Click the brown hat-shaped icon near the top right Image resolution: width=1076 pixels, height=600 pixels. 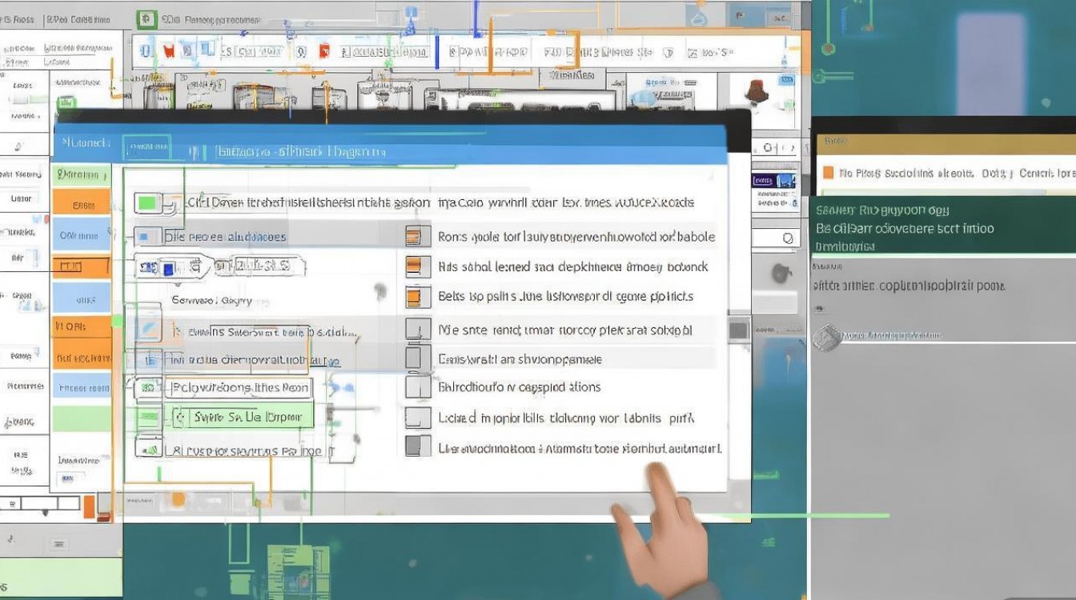[755, 90]
